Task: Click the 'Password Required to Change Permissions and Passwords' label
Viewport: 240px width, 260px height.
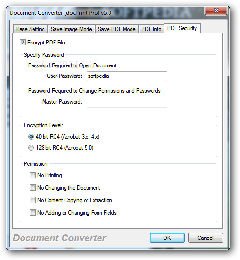Action: pos(94,91)
